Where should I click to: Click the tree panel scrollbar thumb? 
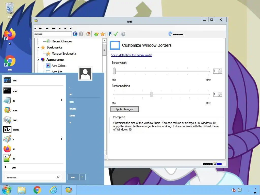pos(104,50)
